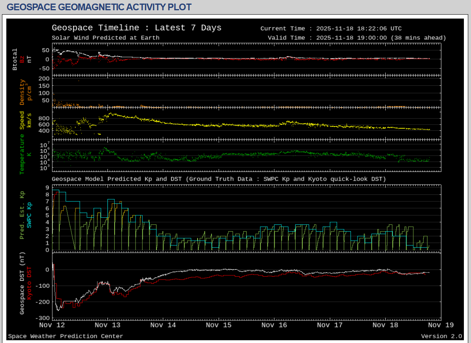Select the Nov 13 date marker
Image resolution: width=471 pixels, height=343 pixels.
(x=107, y=325)
